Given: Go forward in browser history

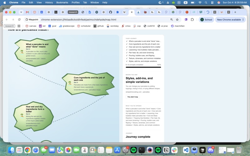Looking at the screenshot, I should 13,19.
